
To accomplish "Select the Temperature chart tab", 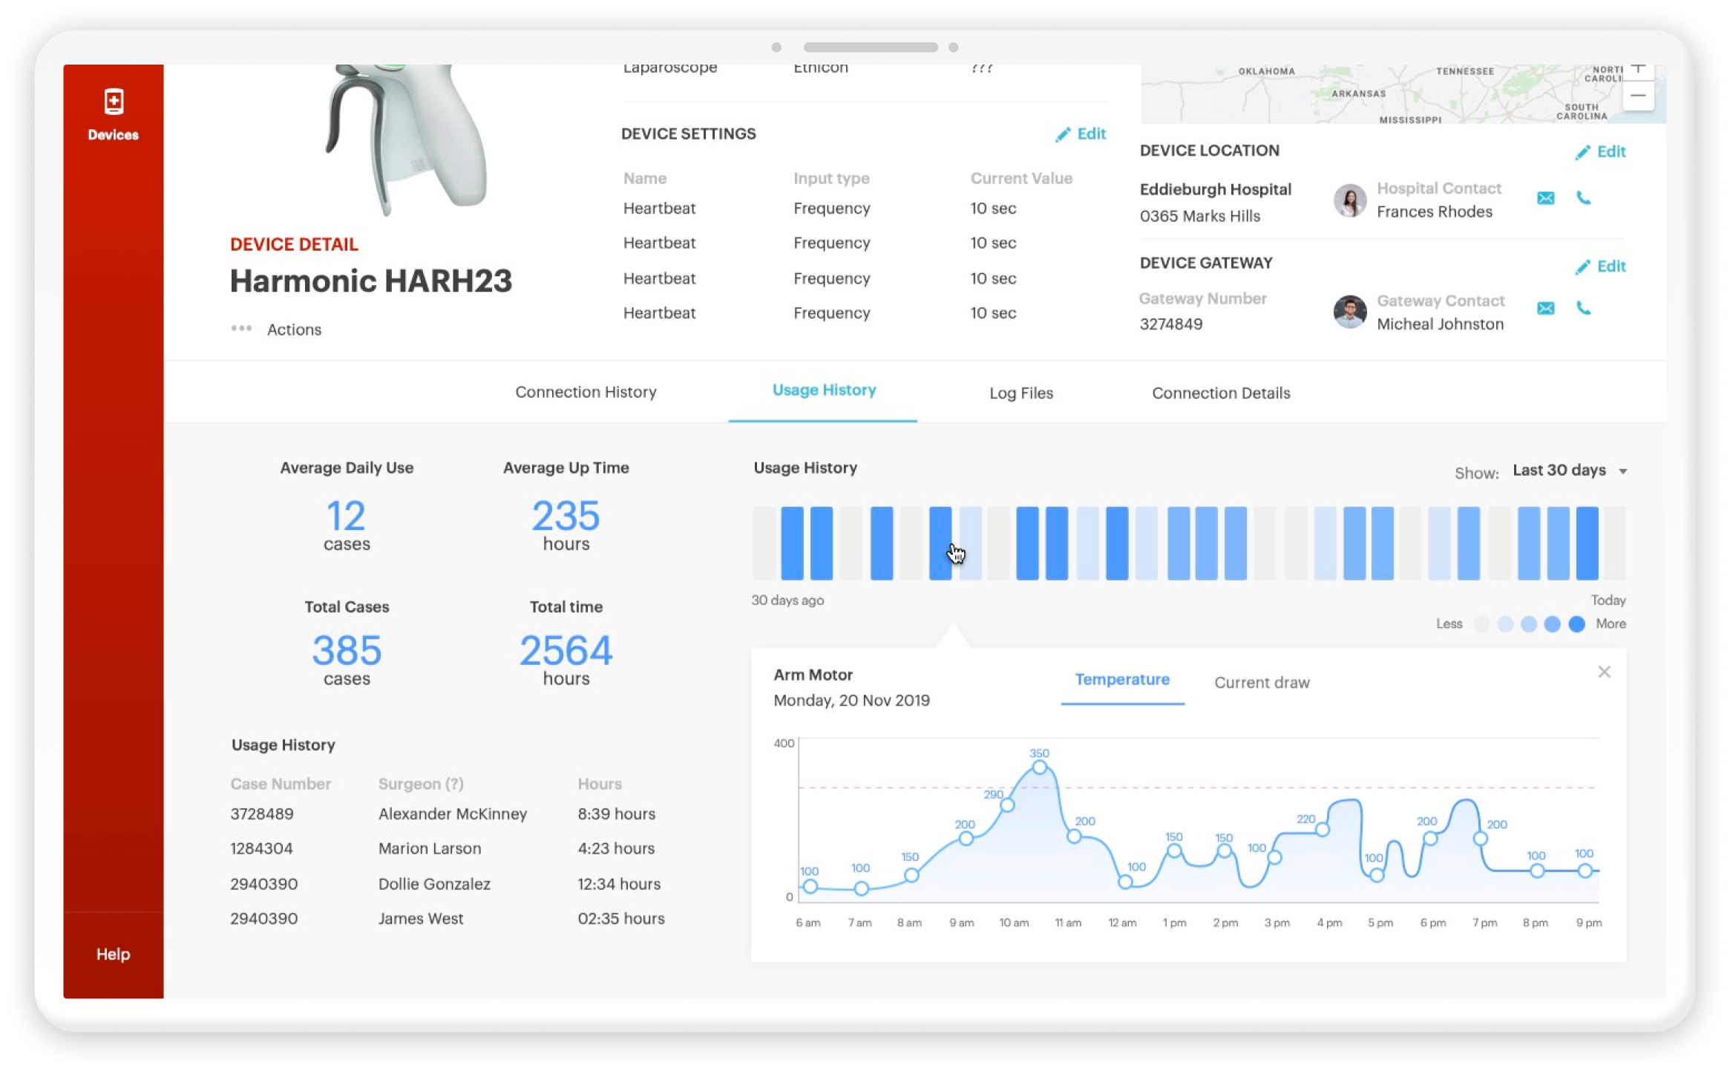I will pos(1122,680).
